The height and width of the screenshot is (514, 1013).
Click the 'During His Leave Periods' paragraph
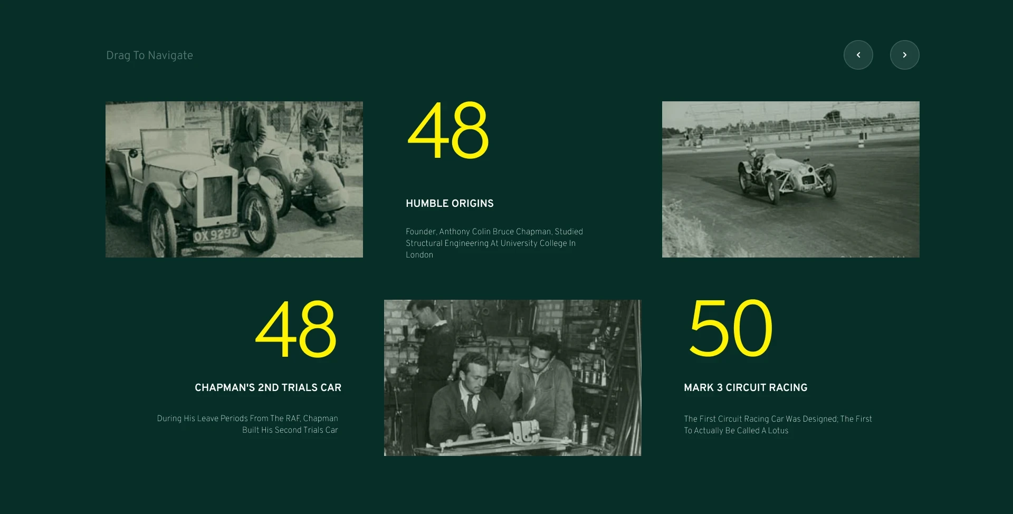point(247,424)
